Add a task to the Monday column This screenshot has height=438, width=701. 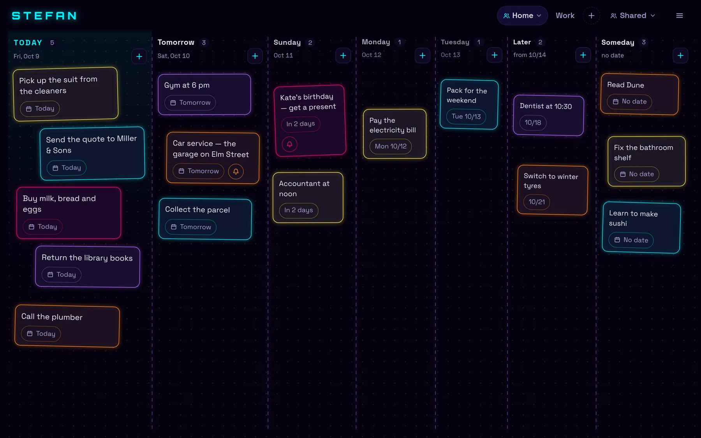423,56
